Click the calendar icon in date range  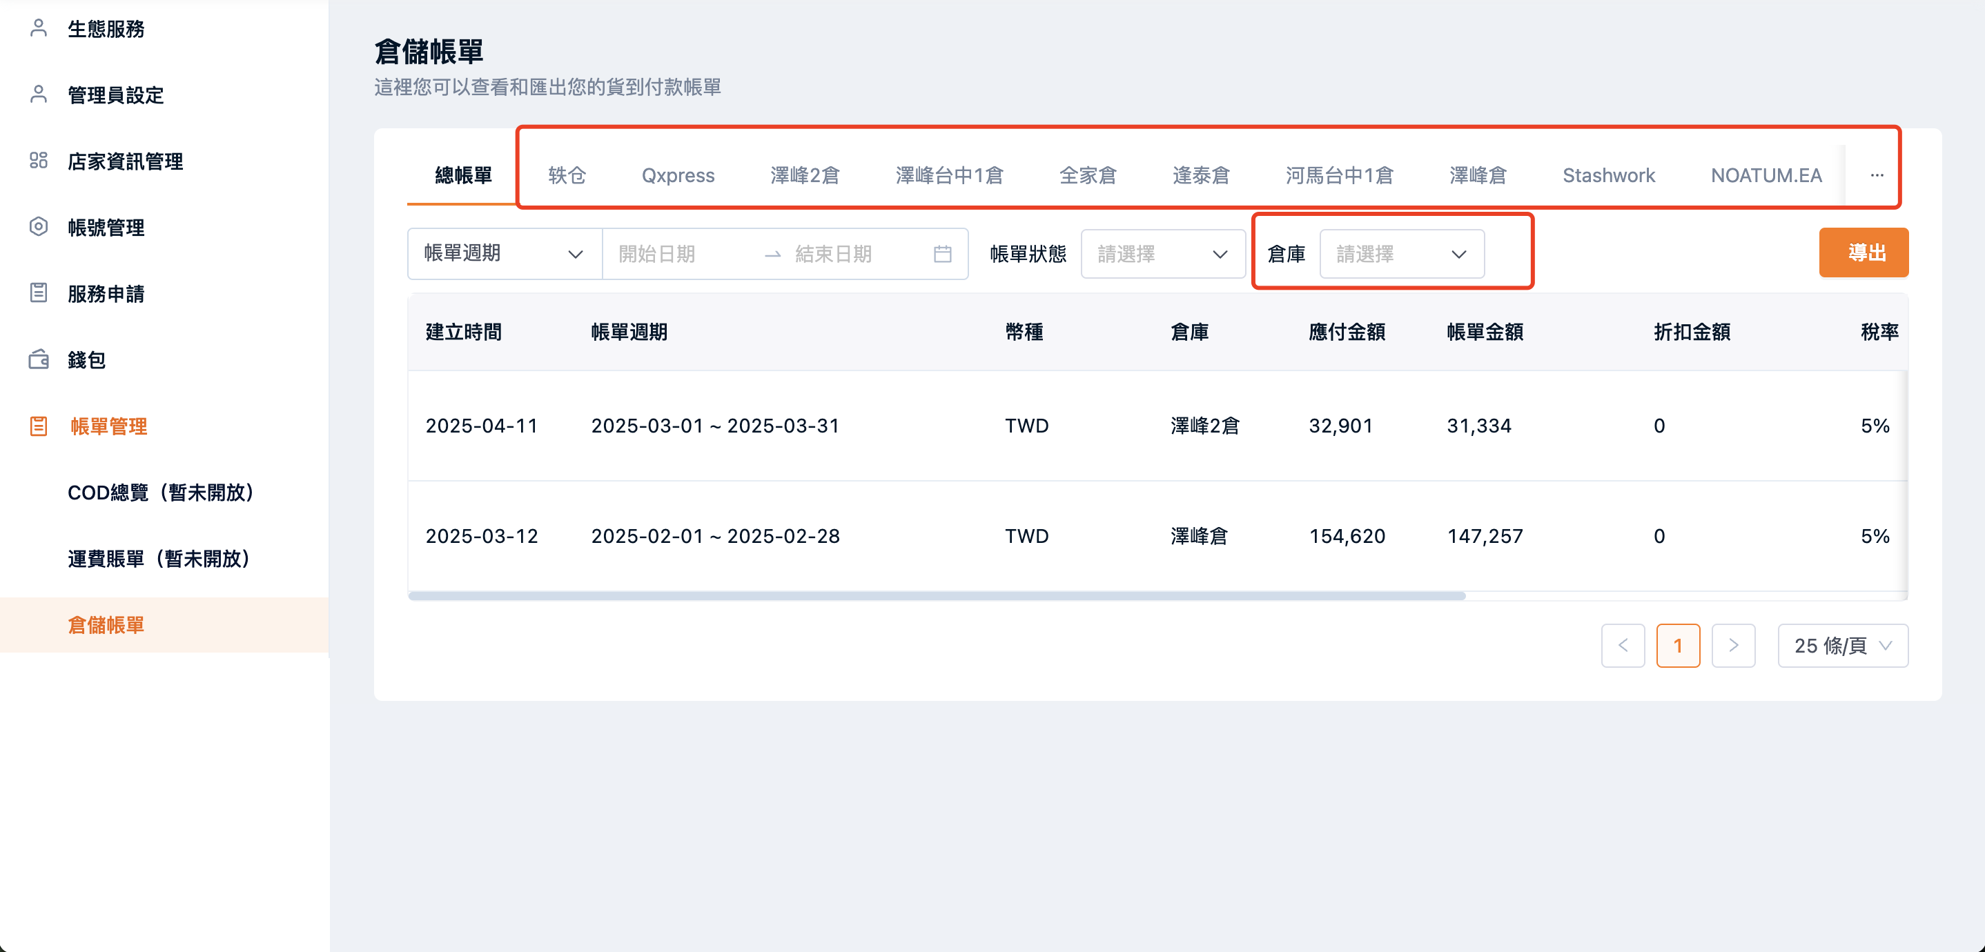point(942,254)
